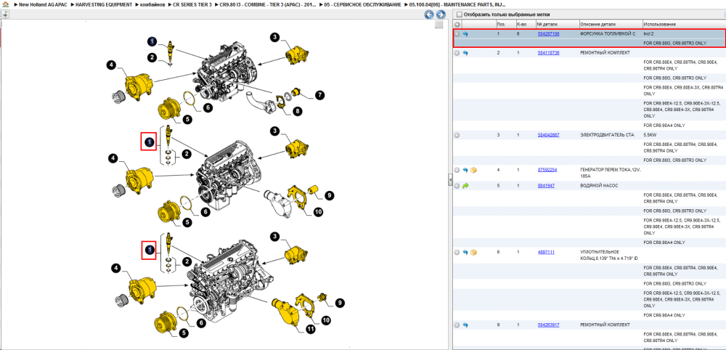Screen dimensions: 726x350
Task: Click blue arrow icon for part 4897111
Action: point(465,252)
